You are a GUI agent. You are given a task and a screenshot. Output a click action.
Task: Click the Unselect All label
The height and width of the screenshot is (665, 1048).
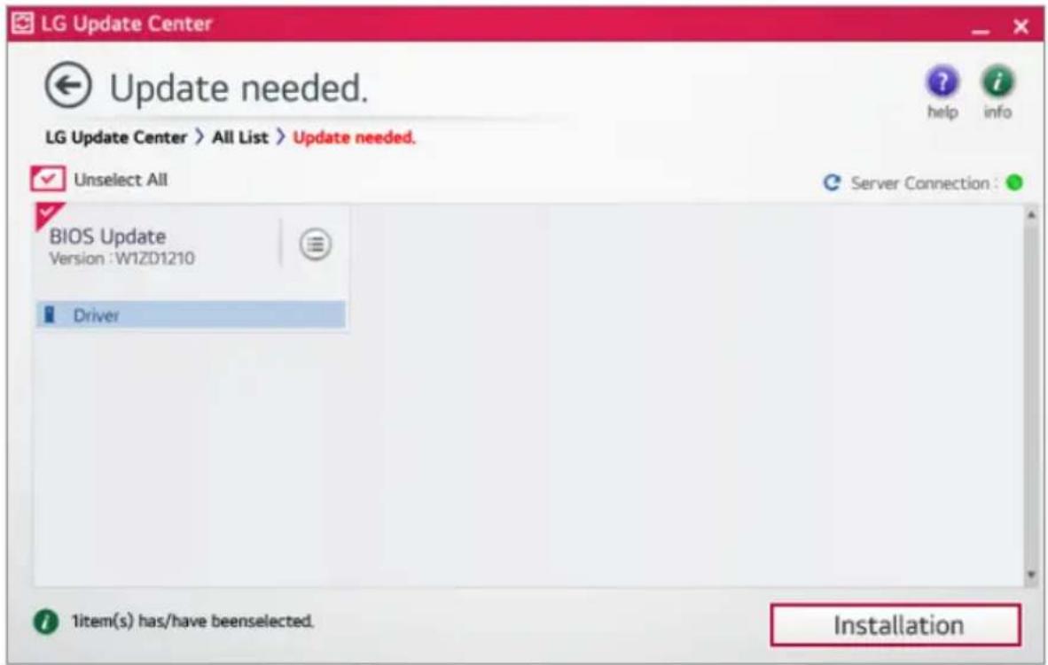click(x=121, y=180)
